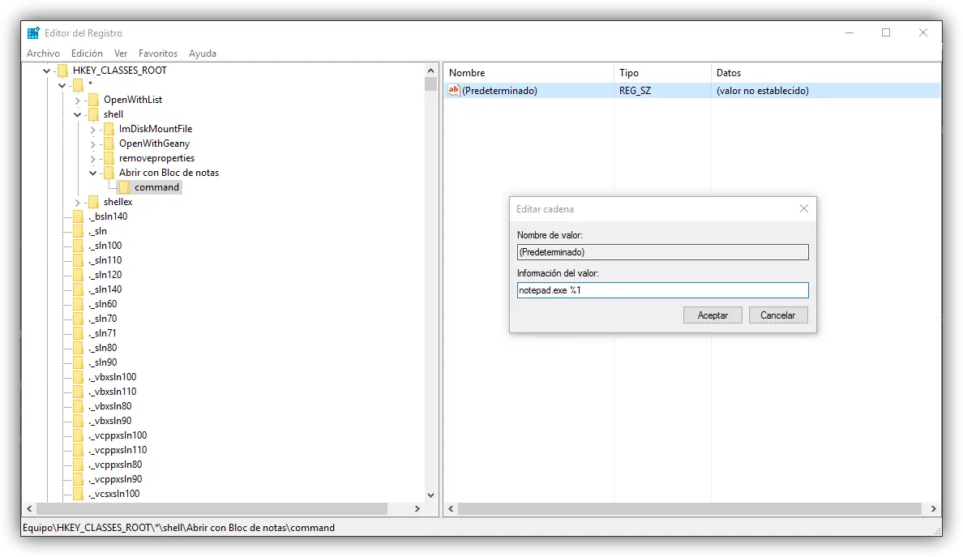Screen dimensions: 963x557
Task: Expand the OpenWithGeany key
Action: (x=92, y=144)
